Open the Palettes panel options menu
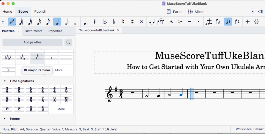Viewport: 265px width, 134px height. click(x=19, y=31)
